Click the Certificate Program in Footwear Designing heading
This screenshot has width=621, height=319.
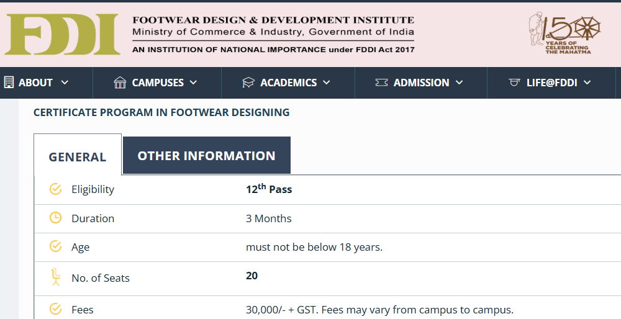tap(161, 112)
